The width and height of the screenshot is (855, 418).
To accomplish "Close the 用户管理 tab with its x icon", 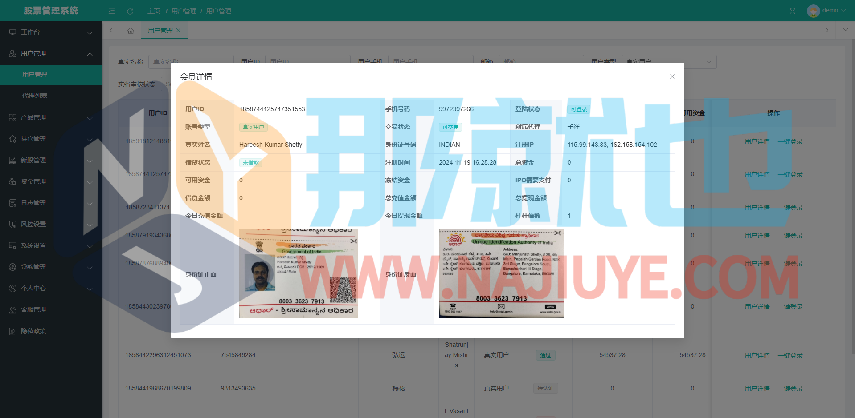I will [178, 30].
